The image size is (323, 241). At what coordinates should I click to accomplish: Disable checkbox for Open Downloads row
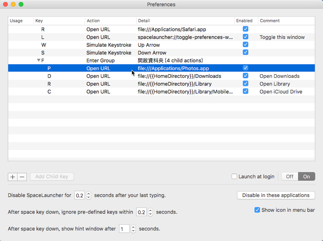click(x=245, y=76)
